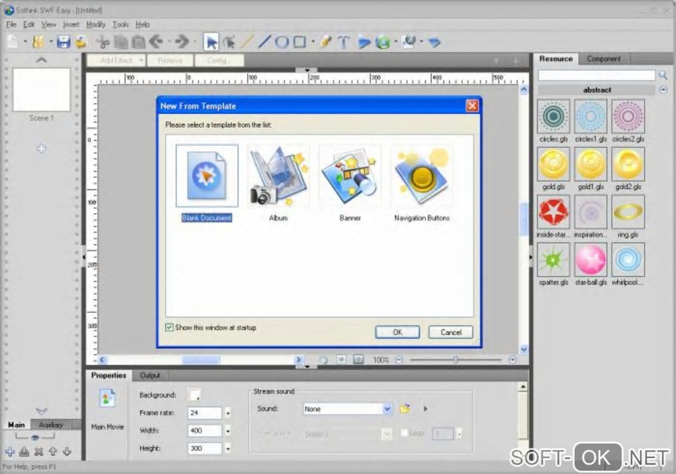Click the Background color swatch
The image size is (676, 474).
195,394
